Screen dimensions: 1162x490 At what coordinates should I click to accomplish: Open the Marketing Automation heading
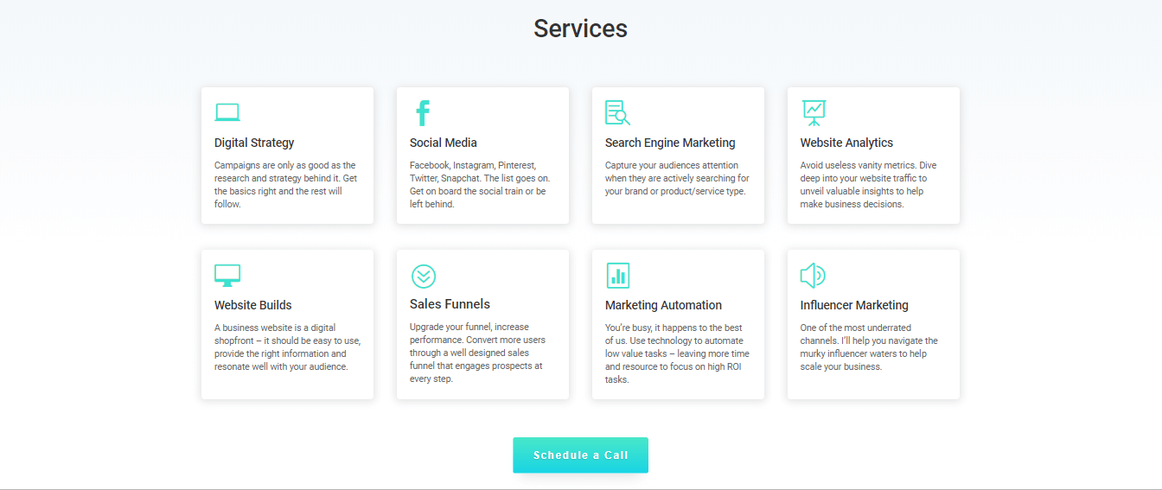(x=663, y=305)
